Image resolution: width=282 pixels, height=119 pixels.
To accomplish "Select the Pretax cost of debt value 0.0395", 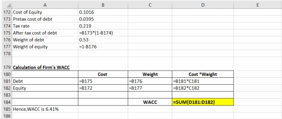I will (x=103, y=19).
